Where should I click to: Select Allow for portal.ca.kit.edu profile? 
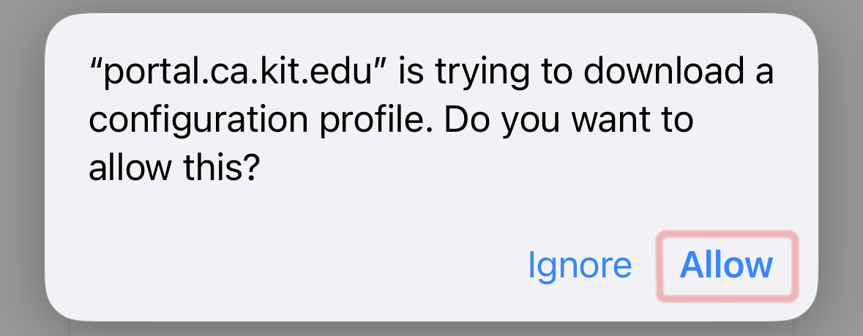(x=726, y=265)
